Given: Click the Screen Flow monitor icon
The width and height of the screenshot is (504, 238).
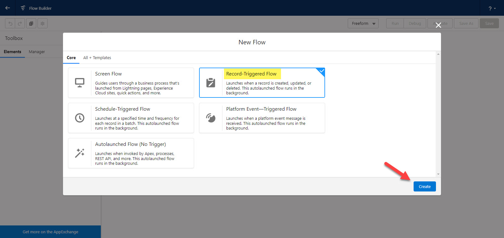Looking at the screenshot, I should (x=80, y=83).
